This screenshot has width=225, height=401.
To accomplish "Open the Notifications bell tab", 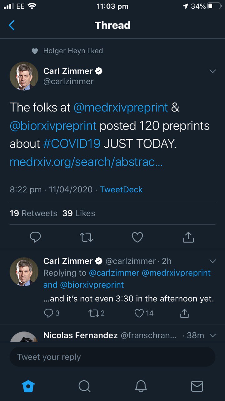I will click(x=141, y=386).
